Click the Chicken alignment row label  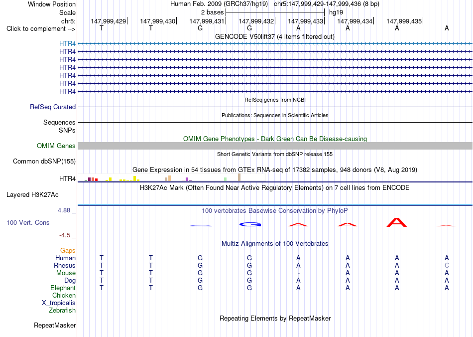pyautogui.click(x=64, y=295)
